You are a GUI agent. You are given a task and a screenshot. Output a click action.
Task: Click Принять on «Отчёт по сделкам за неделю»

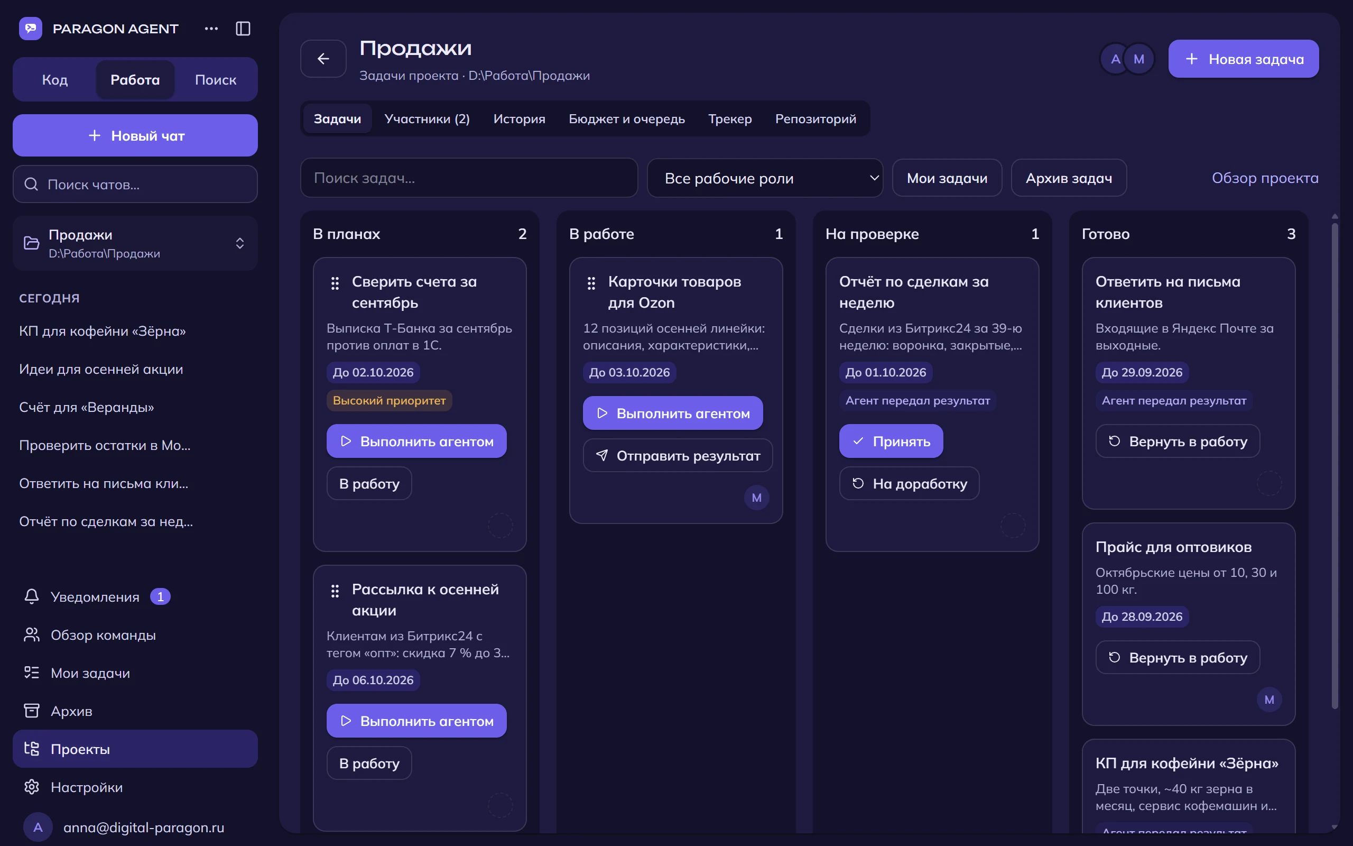(891, 442)
